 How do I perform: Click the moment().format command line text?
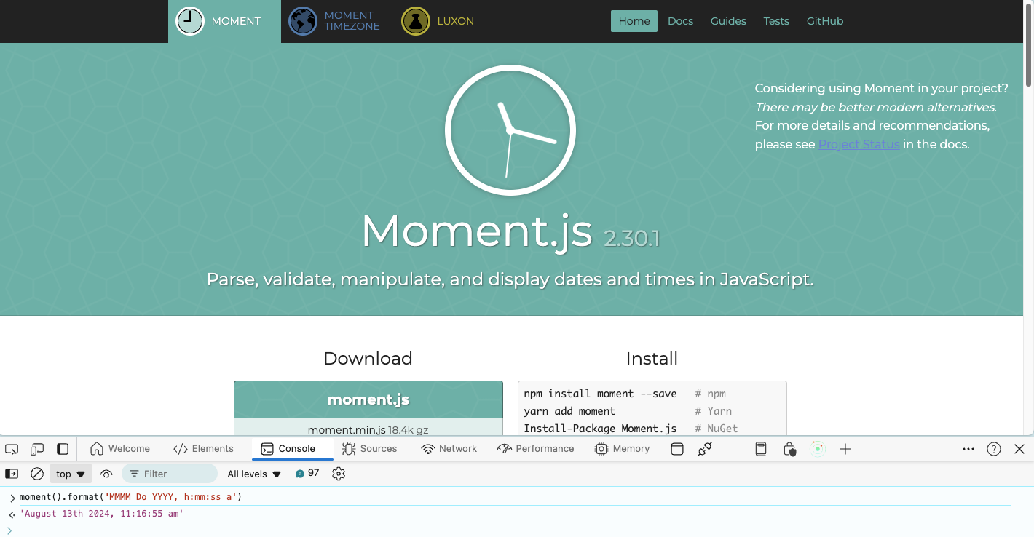click(x=130, y=497)
